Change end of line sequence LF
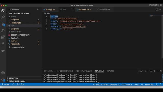Image resolution: width=163 pixels, height=92 pixels. pyautogui.click(x=142, y=84)
